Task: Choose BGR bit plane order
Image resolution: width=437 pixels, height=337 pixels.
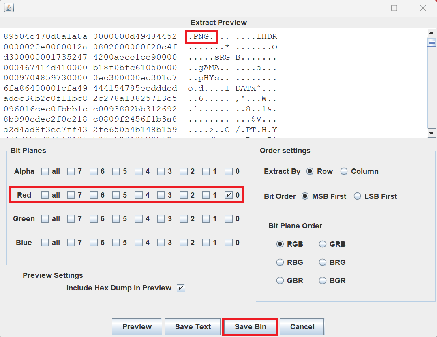Action: click(322, 280)
